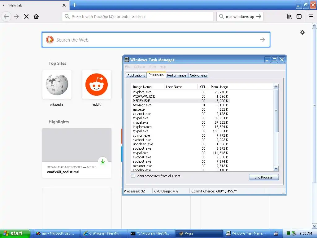The height and width of the screenshot is (238, 317).
Task: Click the search bar go arrow
Action: click(x=259, y=16)
